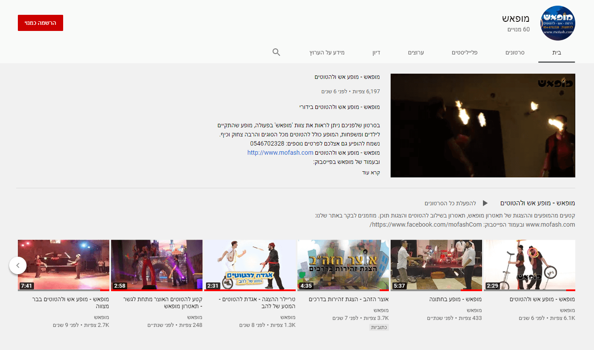Click the 2.7K צפיות stats line
The height and width of the screenshot is (350, 594).
(81, 325)
